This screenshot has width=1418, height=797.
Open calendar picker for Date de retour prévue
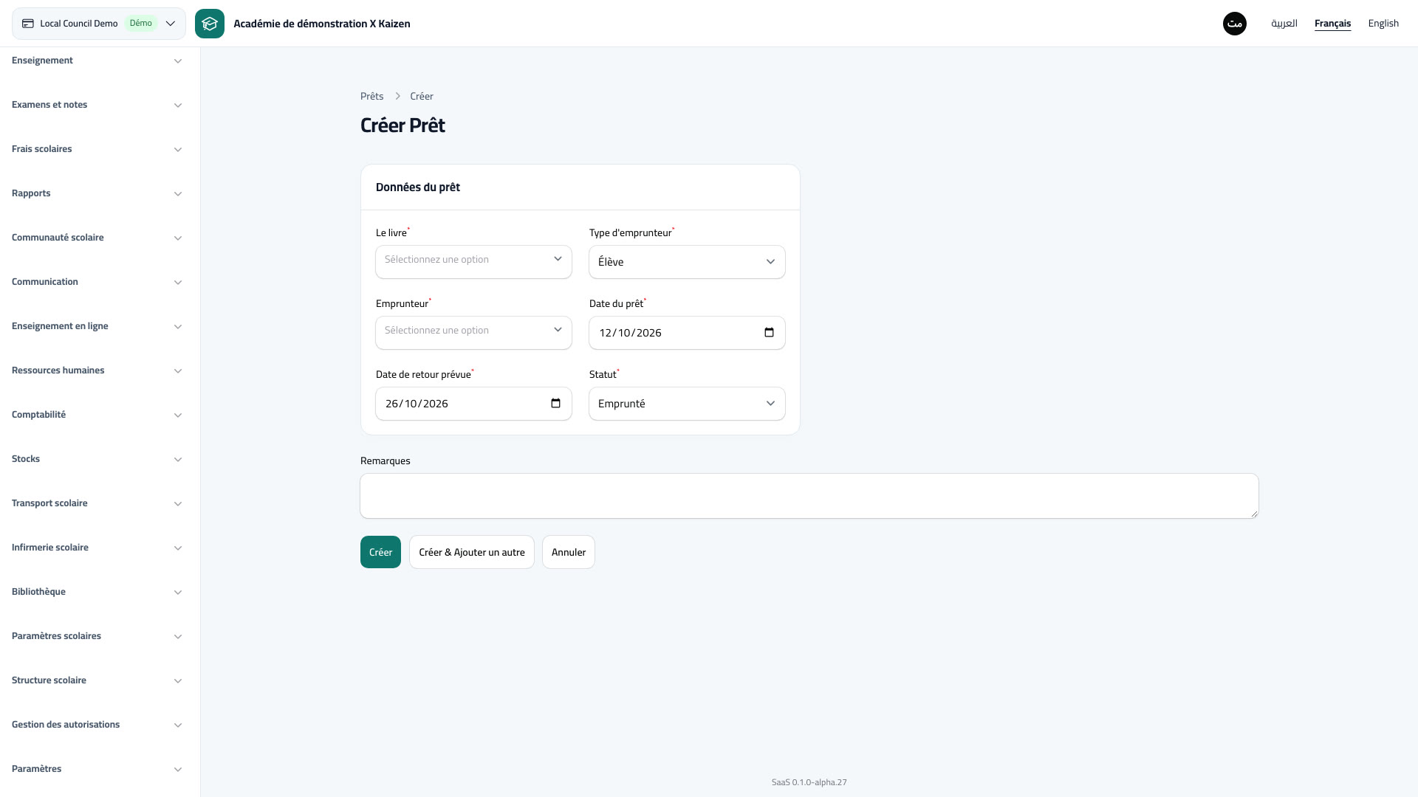point(555,404)
